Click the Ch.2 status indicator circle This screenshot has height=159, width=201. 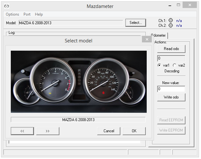point(171,25)
